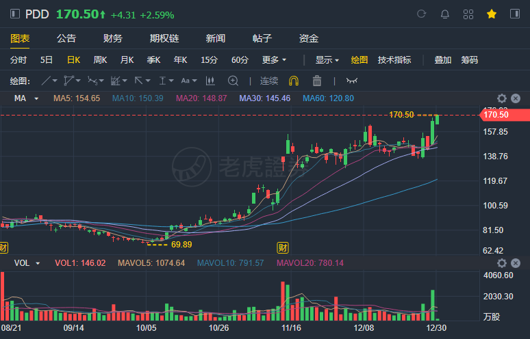Image resolution: width=530 pixels, height=339 pixels.
Task: Switch to the 财务 tab
Action: pos(112,38)
